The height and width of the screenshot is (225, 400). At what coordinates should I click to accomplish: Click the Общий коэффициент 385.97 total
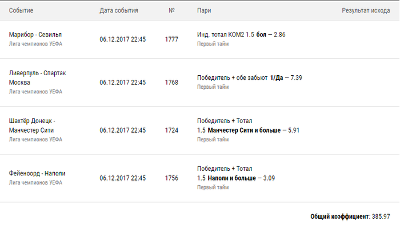(350, 216)
